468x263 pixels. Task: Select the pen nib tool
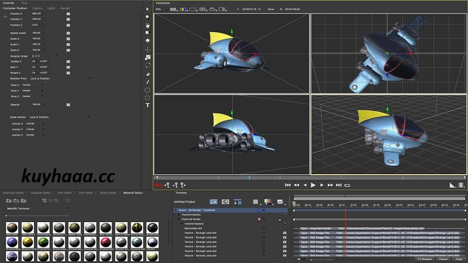[x=148, y=74]
